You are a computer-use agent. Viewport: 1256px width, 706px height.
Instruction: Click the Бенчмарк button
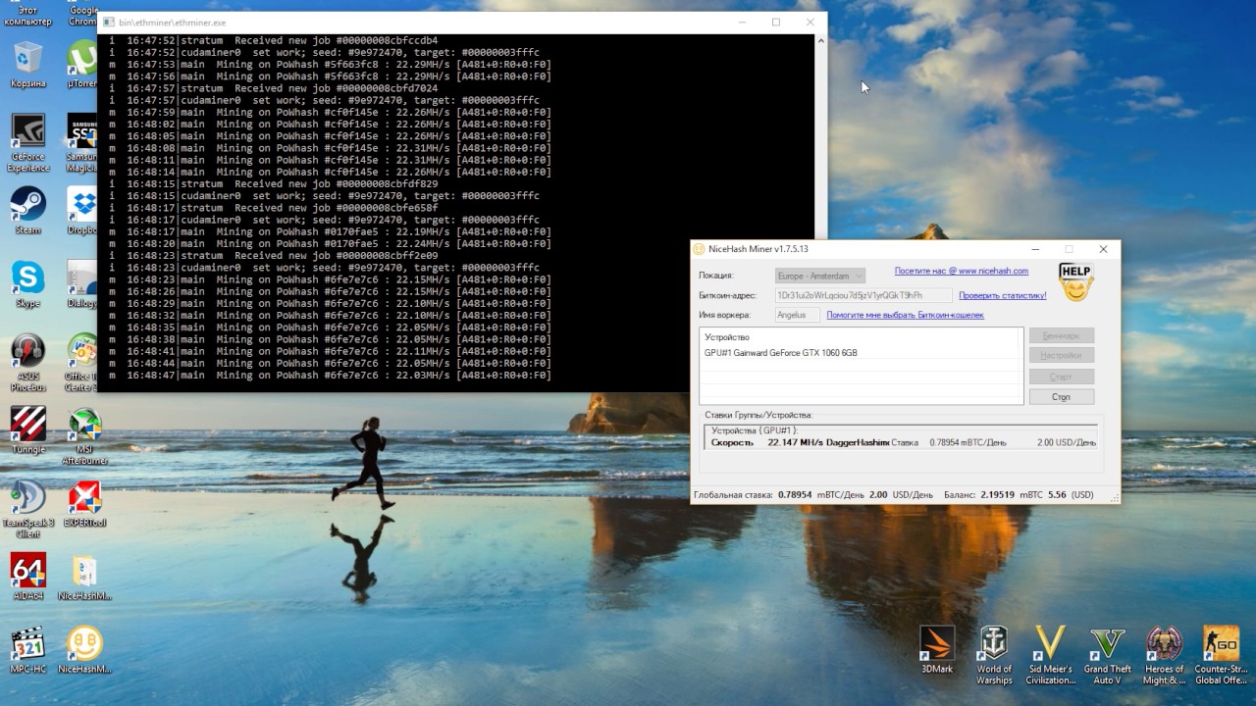pos(1061,335)
